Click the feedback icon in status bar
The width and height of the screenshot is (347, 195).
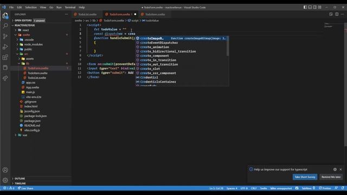click(x=336, y=188)
